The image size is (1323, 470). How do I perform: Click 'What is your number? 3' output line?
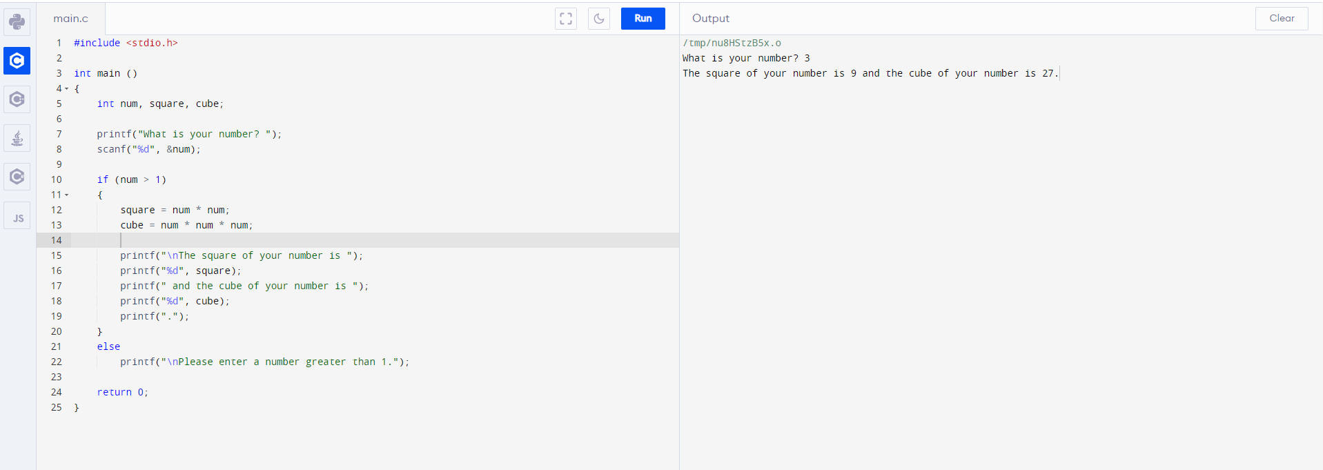pyautogui.click(x=746, y=58)
